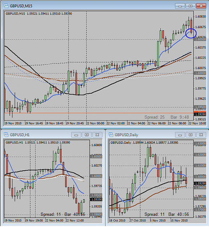Screen dimensions: 209x227
Task: Click the GBPUSD,Daily title bar text
Action: pyautogui.click(x=126, y=135)
